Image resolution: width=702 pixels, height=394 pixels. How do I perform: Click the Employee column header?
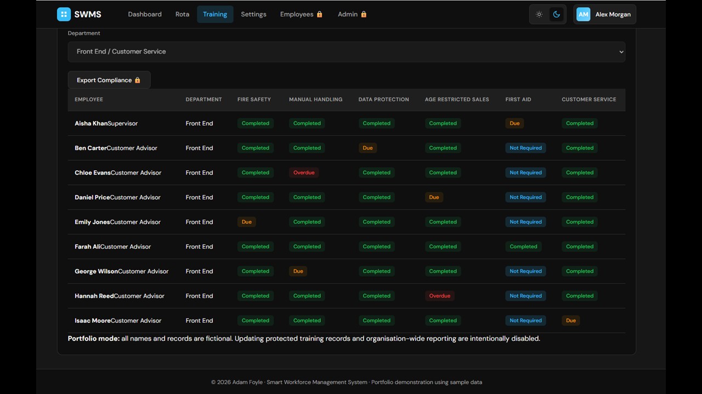[89, 100]
